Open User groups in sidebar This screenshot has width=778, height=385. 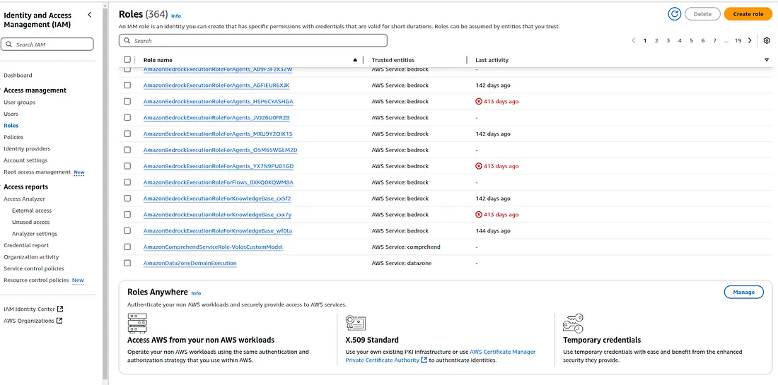[x=19, y=102]
